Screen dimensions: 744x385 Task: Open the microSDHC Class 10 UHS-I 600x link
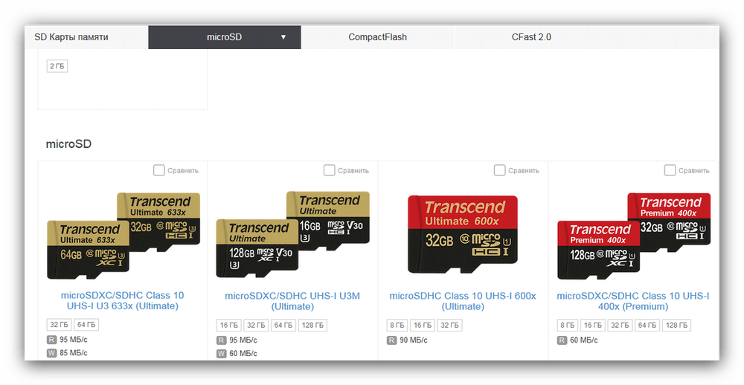[x=463, y=301]
